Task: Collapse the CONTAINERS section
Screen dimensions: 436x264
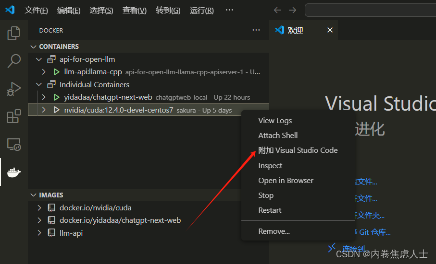Action: coord(33,46)
